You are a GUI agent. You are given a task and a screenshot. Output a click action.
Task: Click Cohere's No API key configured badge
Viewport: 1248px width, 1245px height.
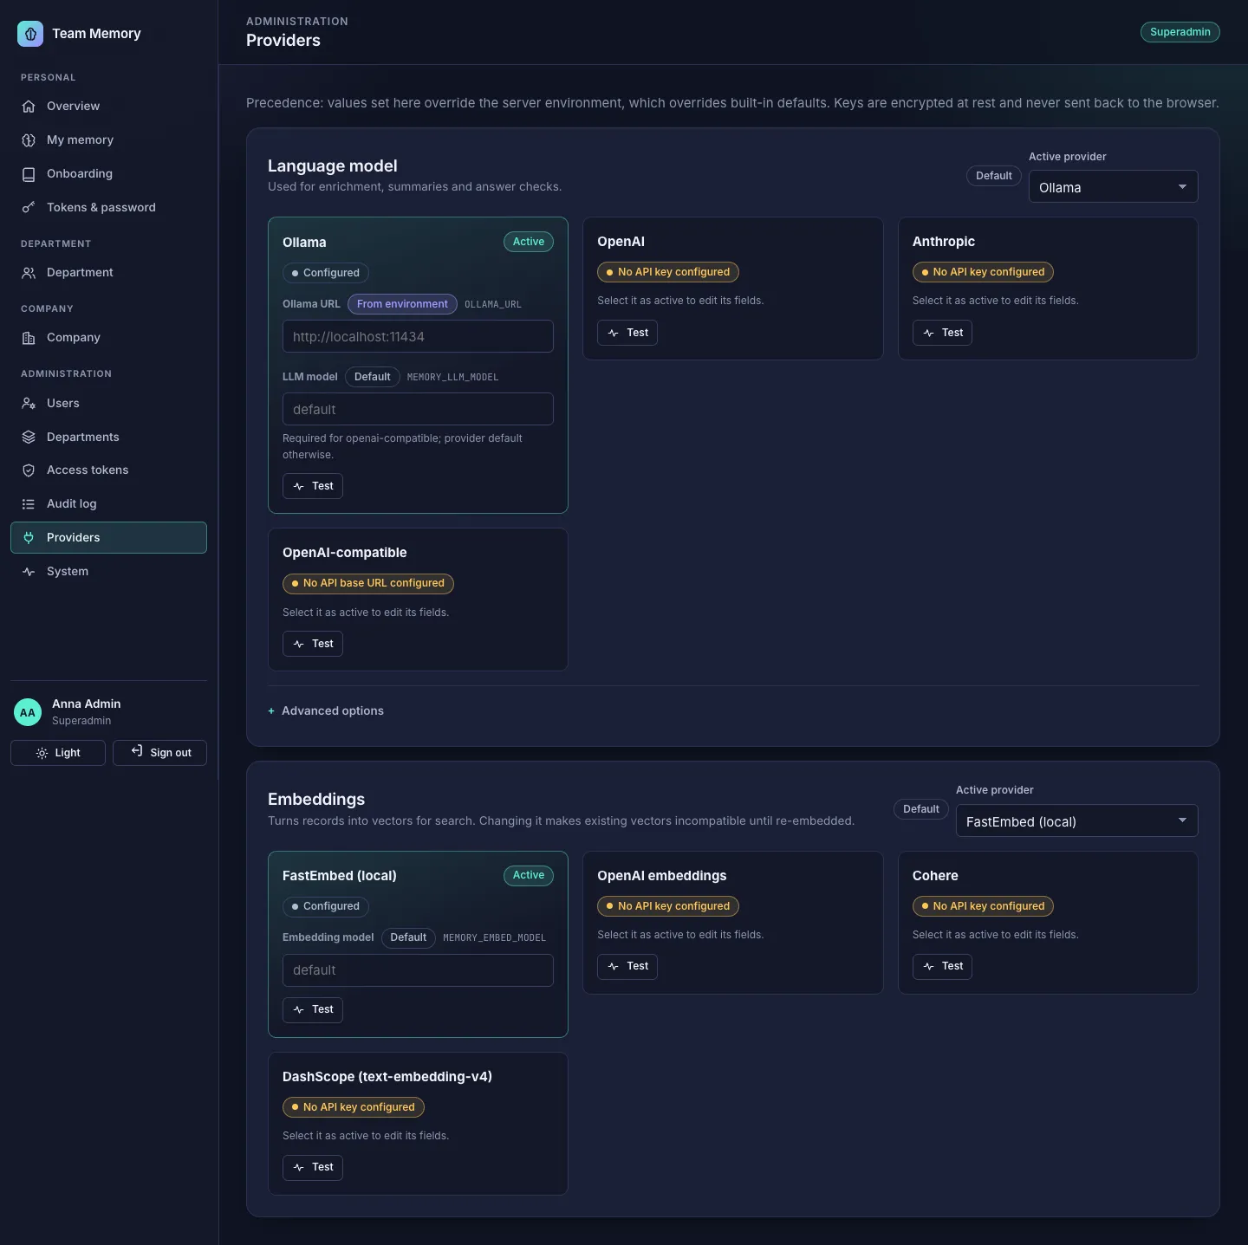tap(983, 906)
